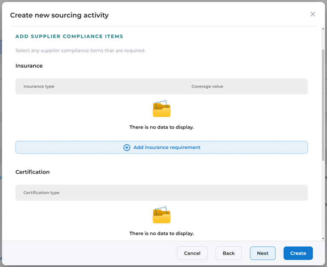This screenshot has width=327, height=267.
Task: Close the Create new sourcing activity dialog
Action: [x=312, y=15]
